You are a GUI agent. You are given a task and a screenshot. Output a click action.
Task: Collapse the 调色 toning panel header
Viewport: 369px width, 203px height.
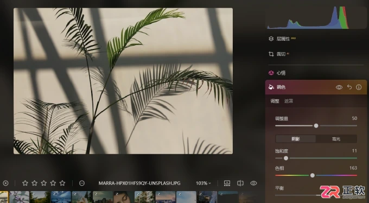point(316,87)
